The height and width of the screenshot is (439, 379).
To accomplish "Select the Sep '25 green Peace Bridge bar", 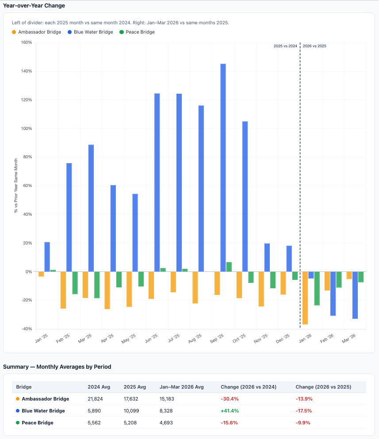I will pyautogui.click(x=229, y=267).
